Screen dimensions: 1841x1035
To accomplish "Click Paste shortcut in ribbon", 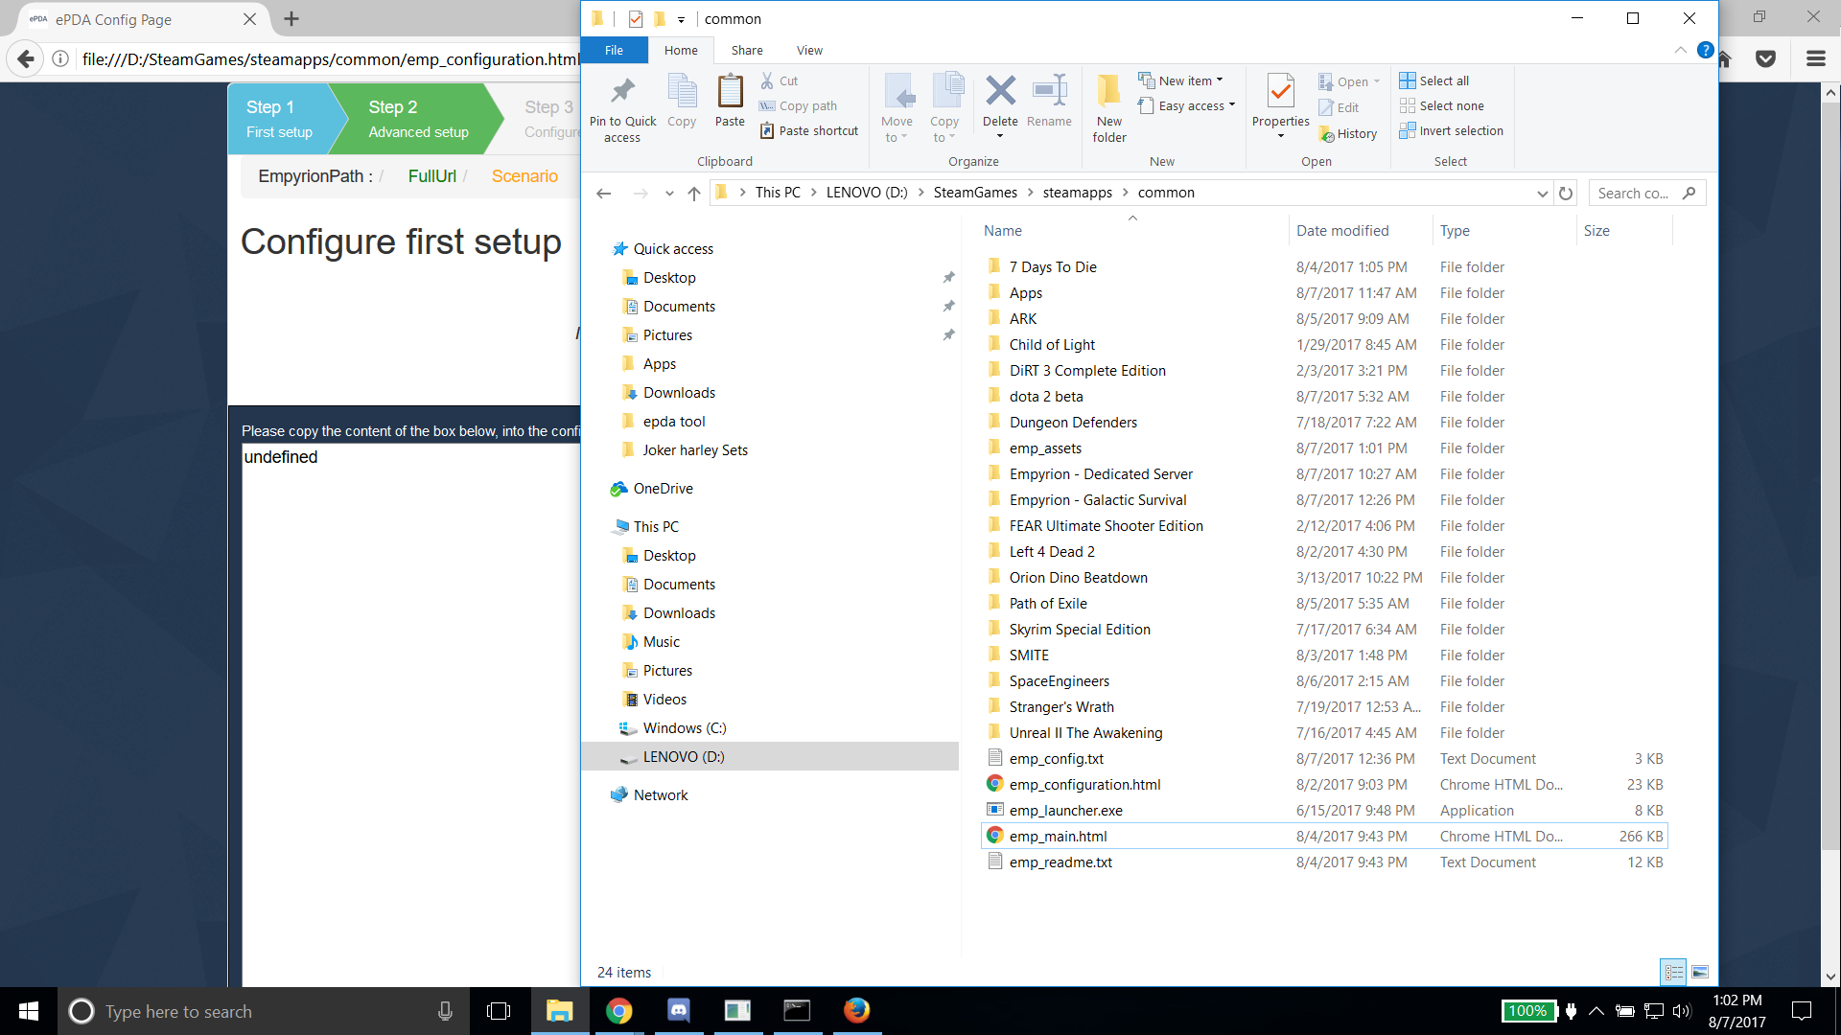I will pos(809,130).
